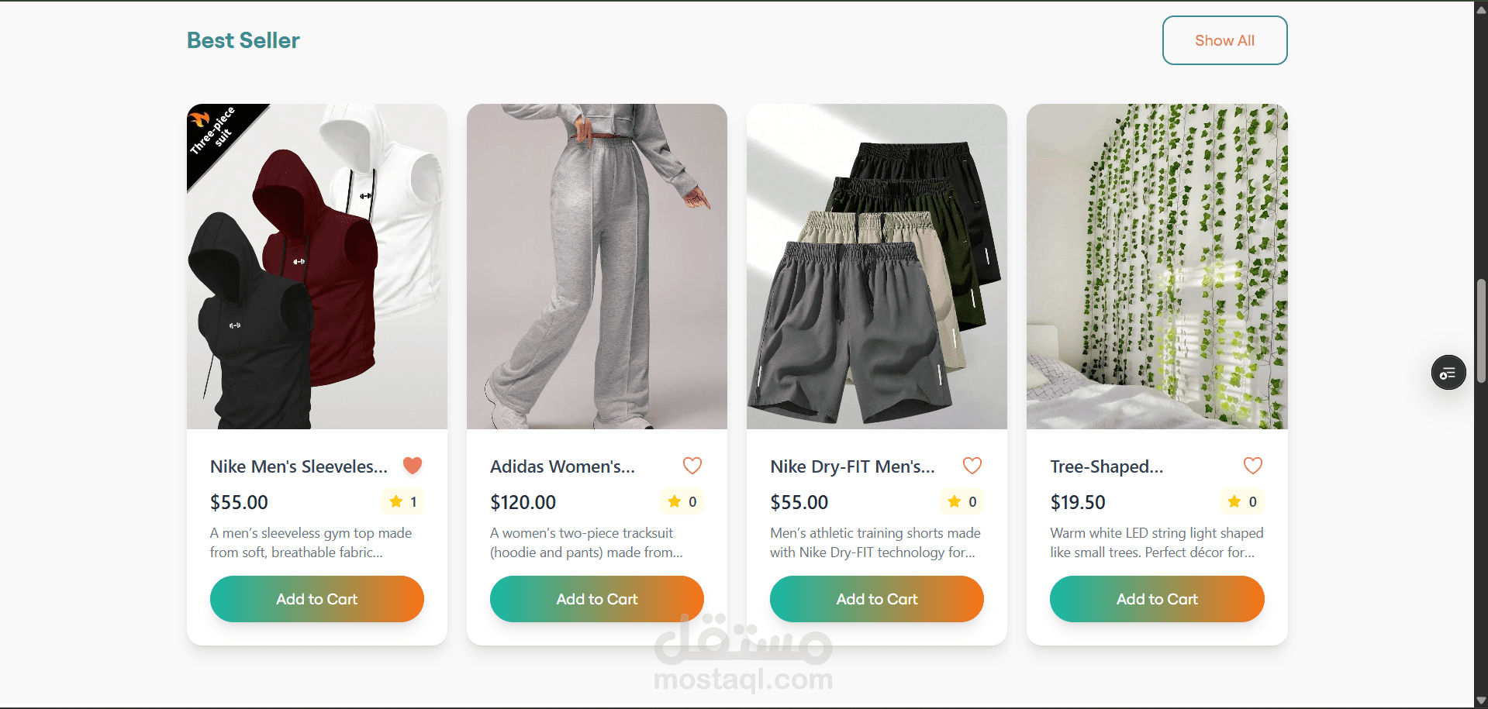The height and width of the screenshot is (709, 1488).
Task: Open the Nike Dry-FIT Men's title link
Action: (852, 466)
